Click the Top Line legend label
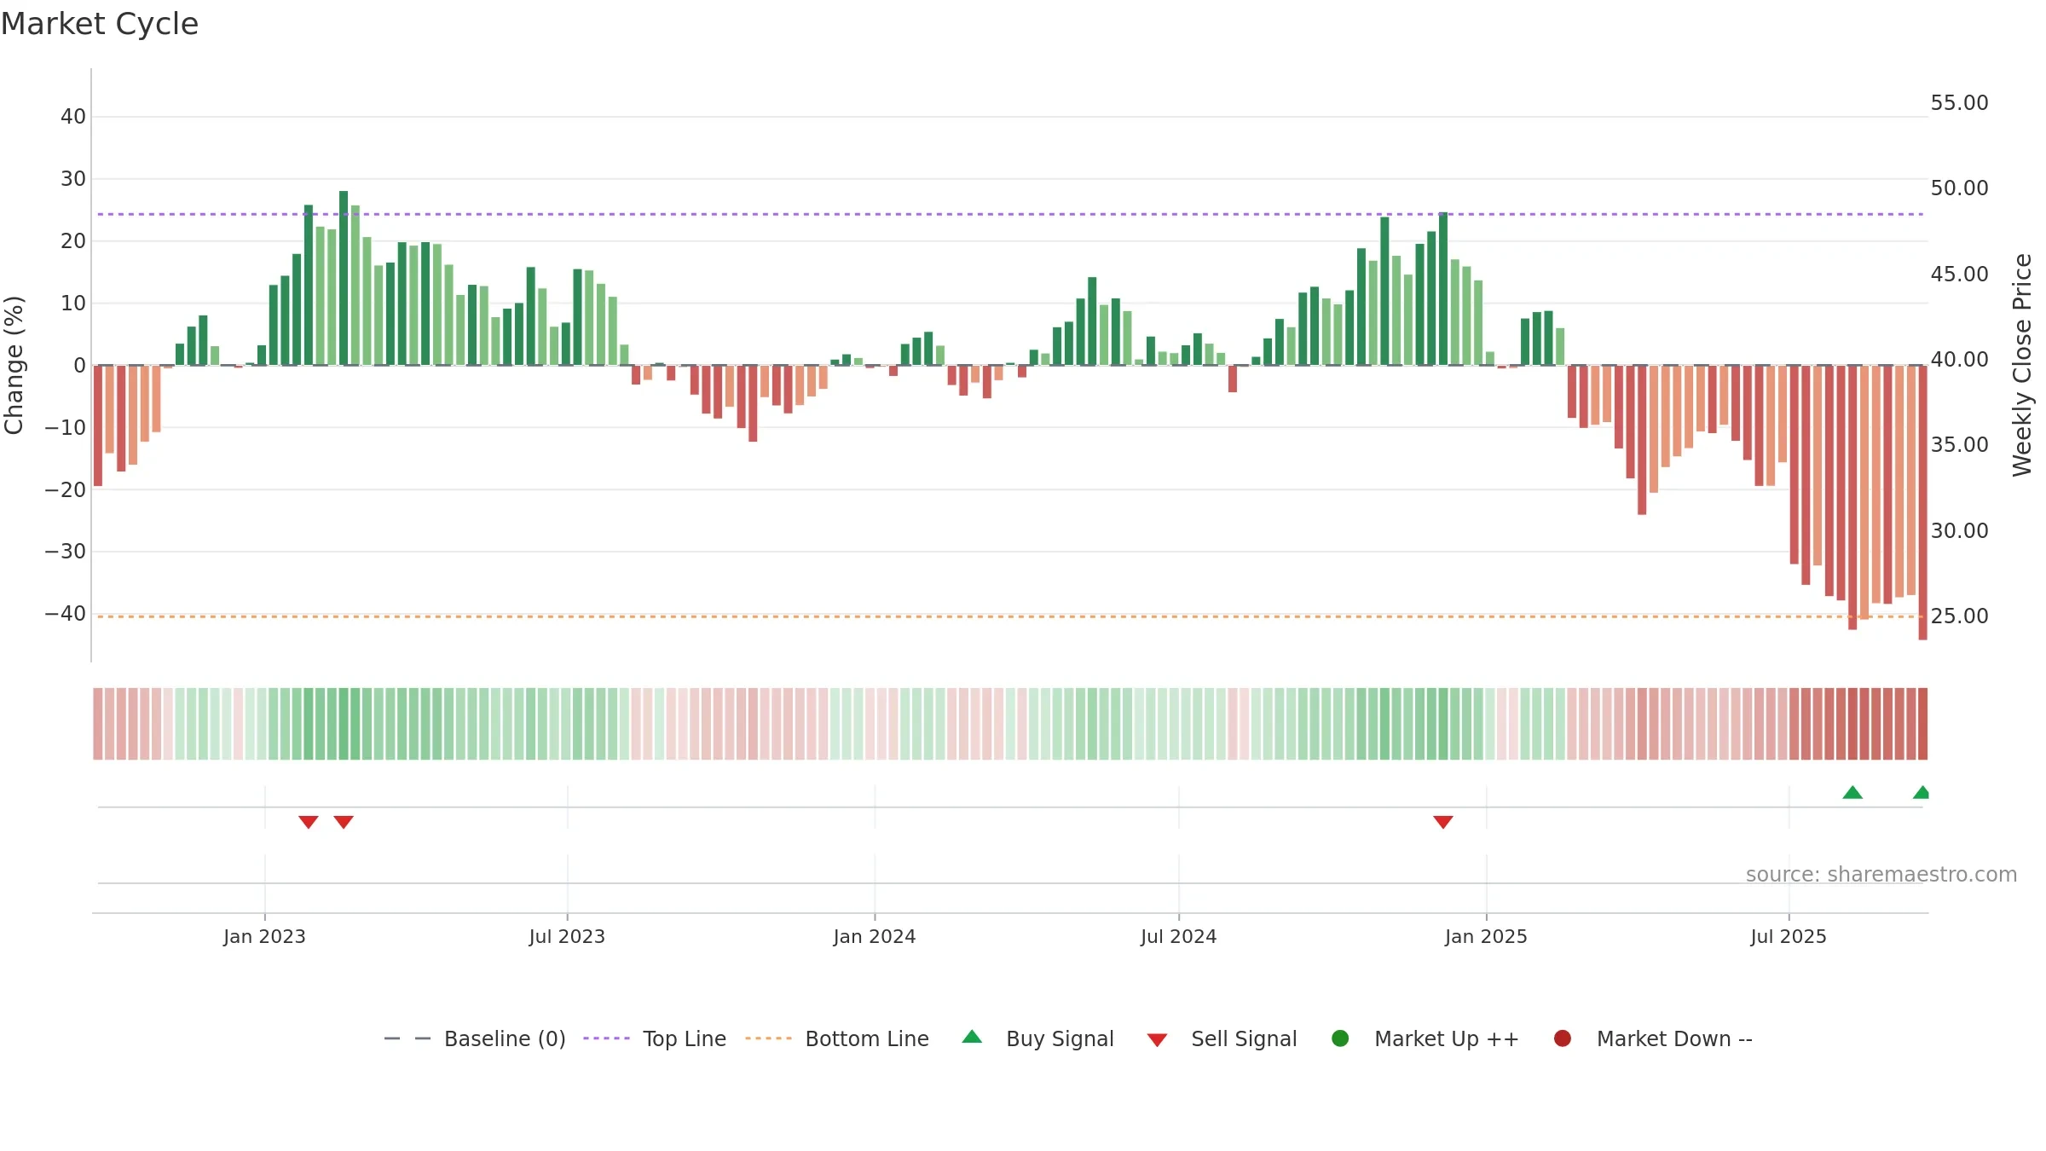Image resolution: width=2046 pixels, height=1151 pixels. click(685, 1039)
